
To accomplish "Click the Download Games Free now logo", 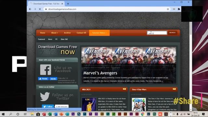I will (x=58, y=50).
